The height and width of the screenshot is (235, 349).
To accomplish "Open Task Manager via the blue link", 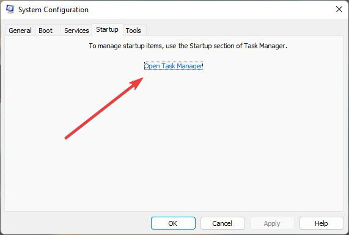I will pyautogui.click(x=174, y=66).
